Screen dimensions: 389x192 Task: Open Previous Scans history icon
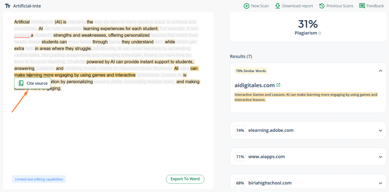[x=322, y=6]
